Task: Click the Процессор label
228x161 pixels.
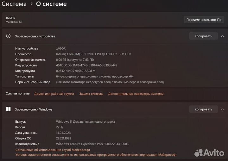Action: click(23, 54)
